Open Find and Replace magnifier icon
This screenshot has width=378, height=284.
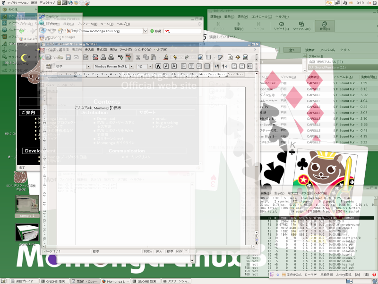coord(230,57)
